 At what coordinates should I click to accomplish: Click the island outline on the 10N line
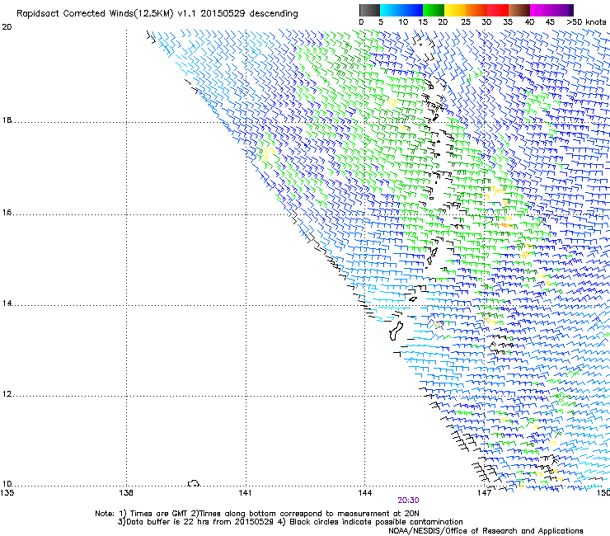coord(194,483)
